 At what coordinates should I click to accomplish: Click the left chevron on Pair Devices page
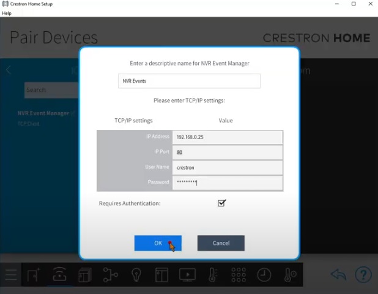(9, 70)
